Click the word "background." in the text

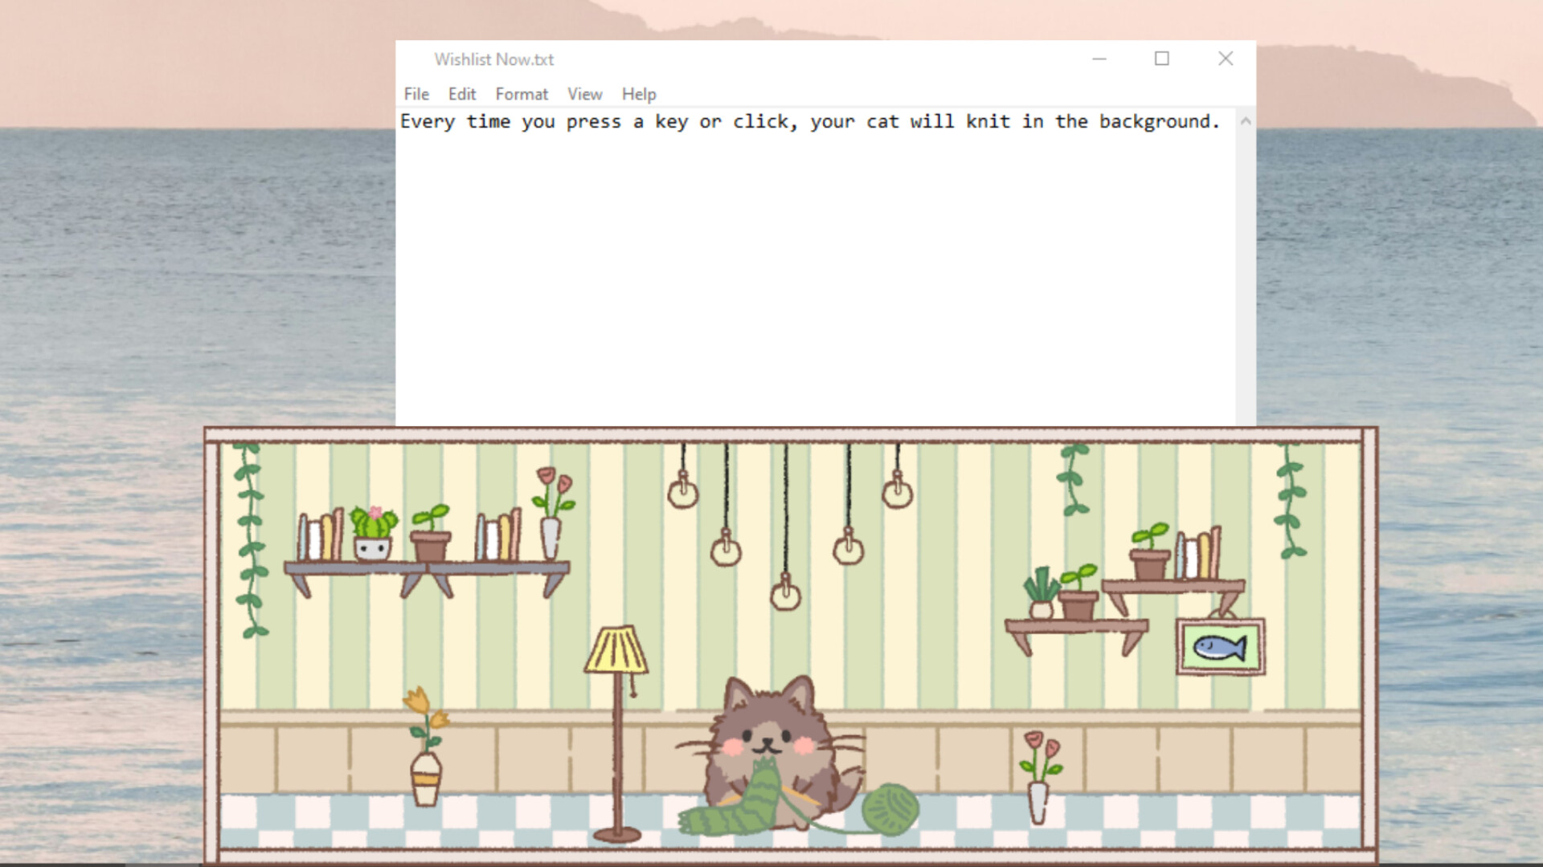point(1160,122)
